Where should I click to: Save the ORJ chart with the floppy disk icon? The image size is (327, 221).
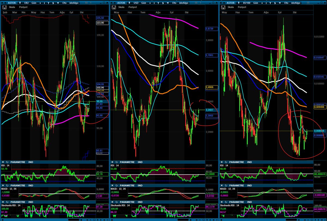[x=4, y=7]
